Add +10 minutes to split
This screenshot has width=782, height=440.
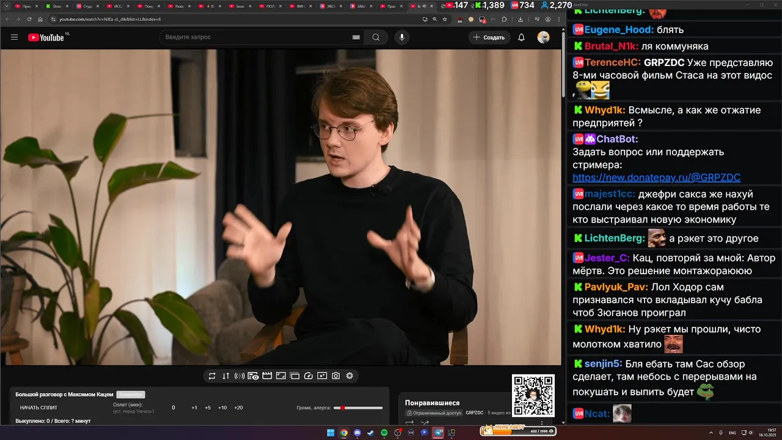point(222,408)
